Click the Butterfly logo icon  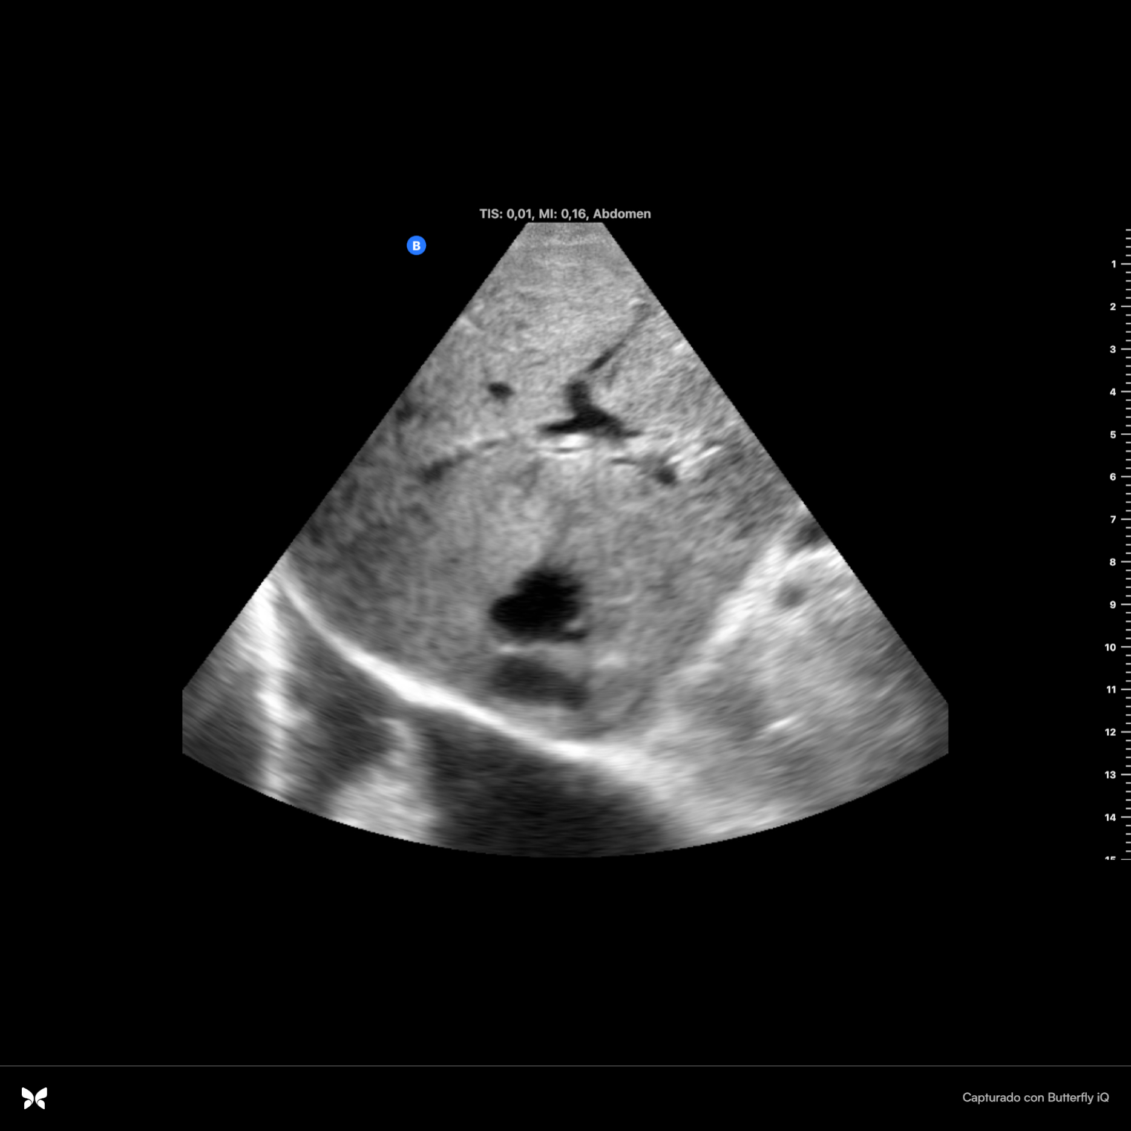34,1098
